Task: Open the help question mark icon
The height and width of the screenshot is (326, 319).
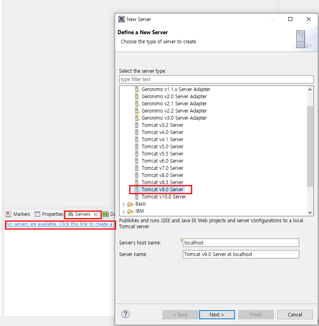Action: coord(125,314)
